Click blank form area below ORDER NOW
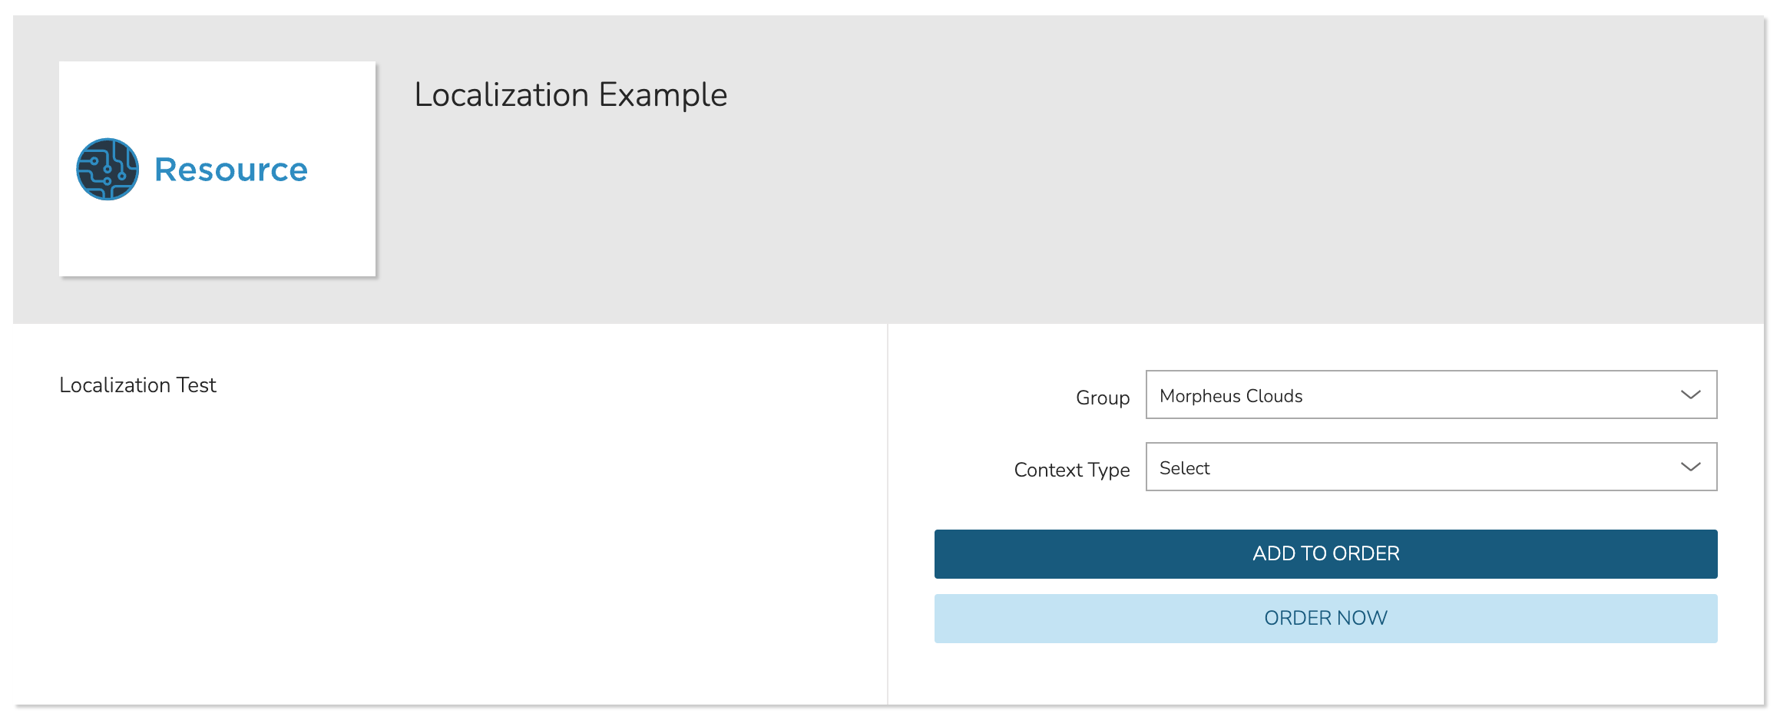This screenshot has width=1780, height=723. click(x=1325, y=674)
